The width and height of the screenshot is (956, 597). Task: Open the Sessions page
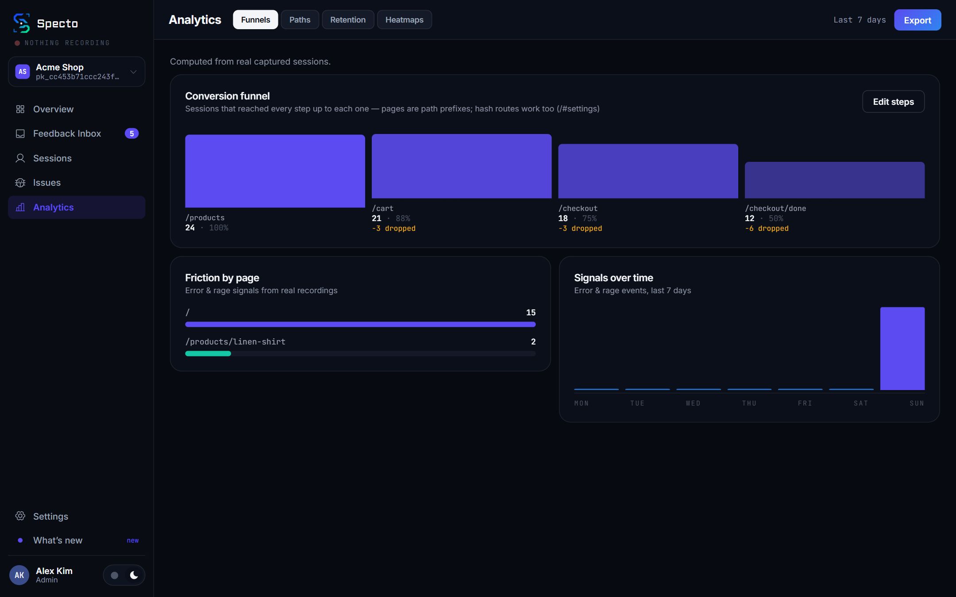[x=77, y=158]
